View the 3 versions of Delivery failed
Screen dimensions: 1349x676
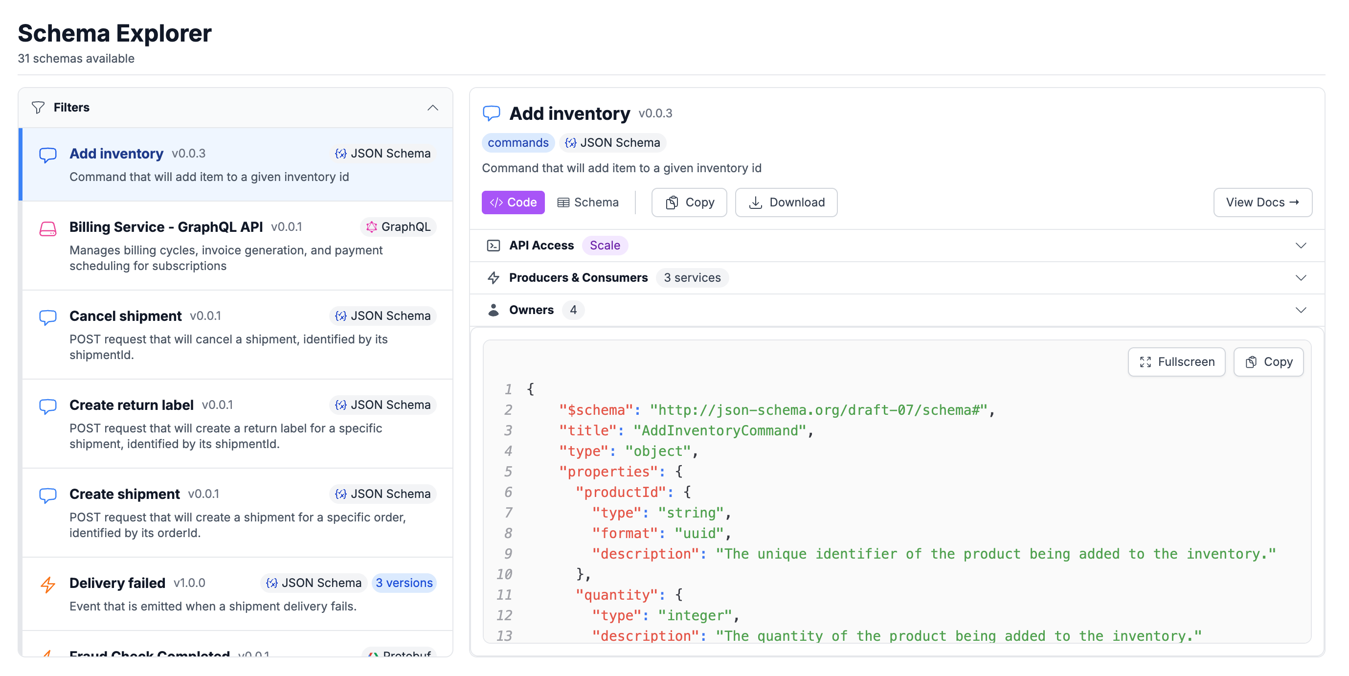(x=404, y=583)
